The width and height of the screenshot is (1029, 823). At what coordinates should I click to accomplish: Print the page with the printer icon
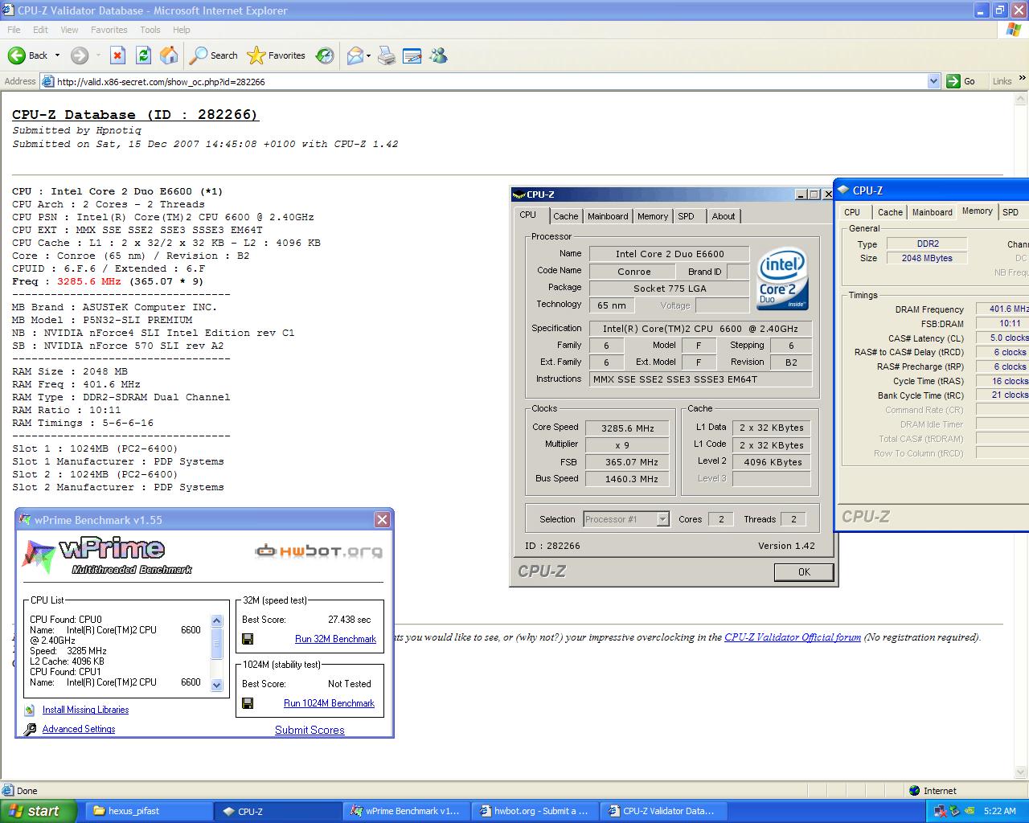pos(387,55)
